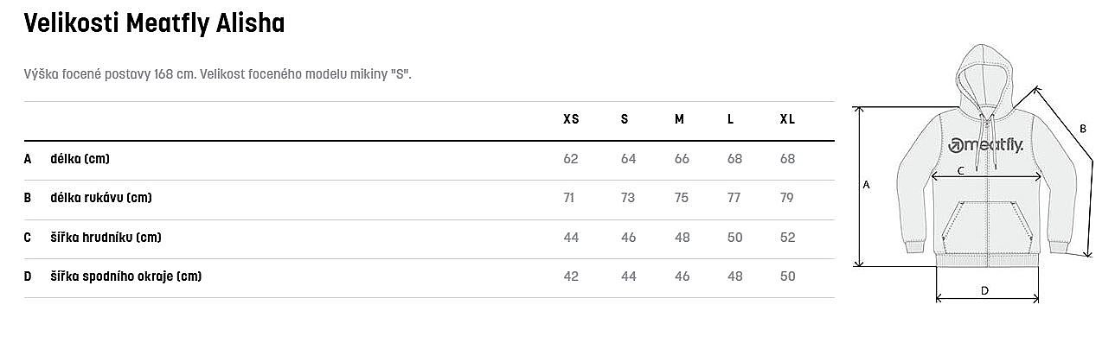Click the meatfly logo on the hoodie

[988, 145]
